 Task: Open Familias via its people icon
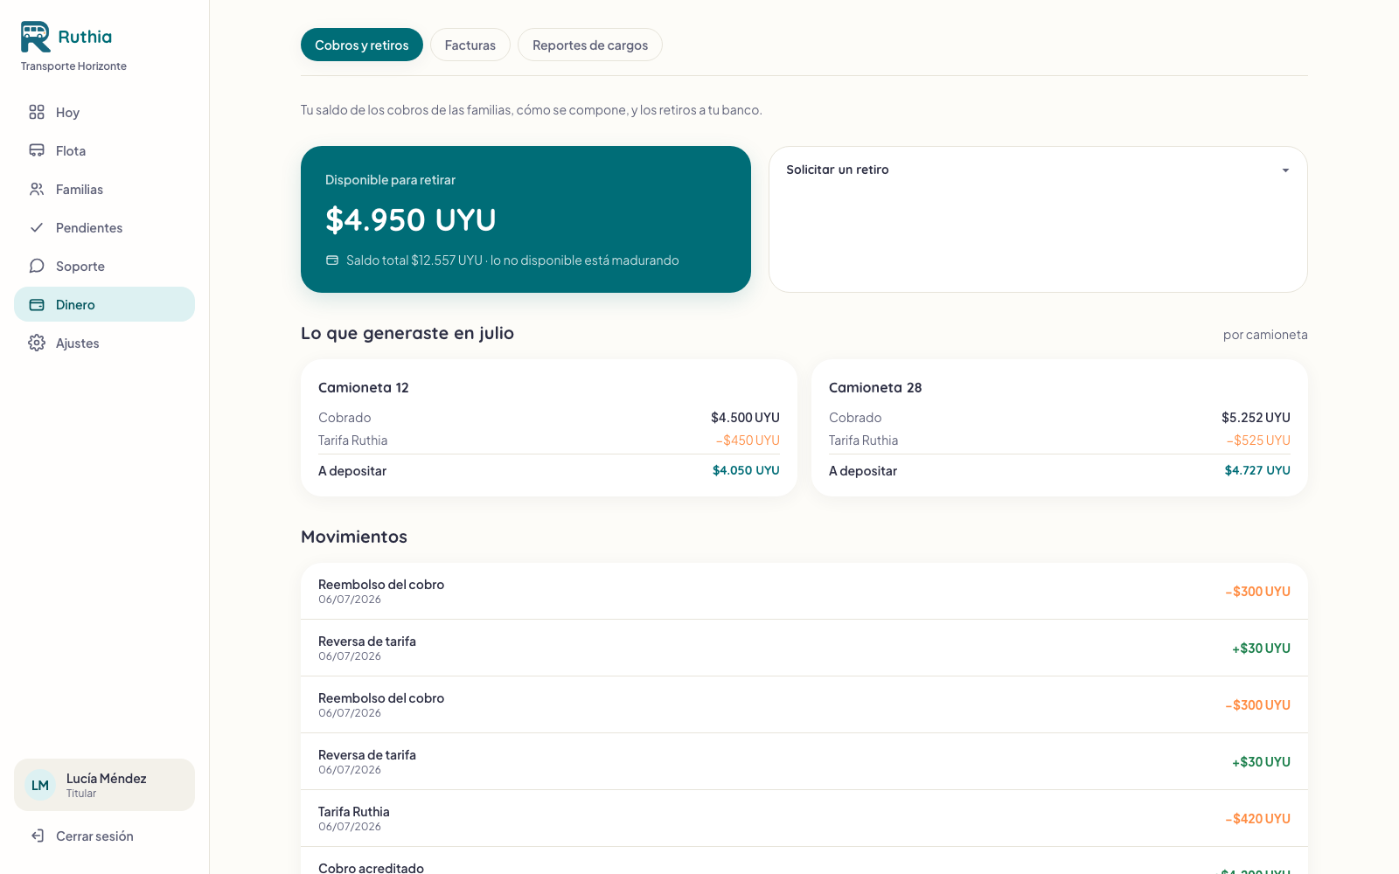tap(37, 189)
